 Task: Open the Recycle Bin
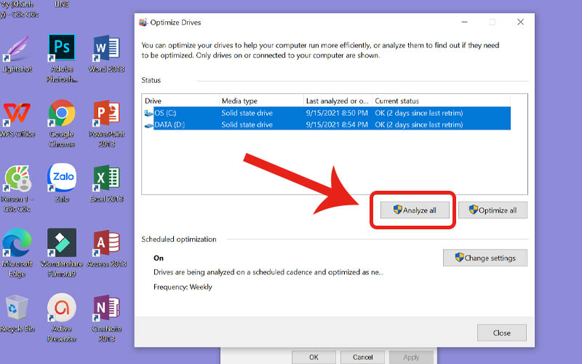pyautogui.click(x=17, y=309)
